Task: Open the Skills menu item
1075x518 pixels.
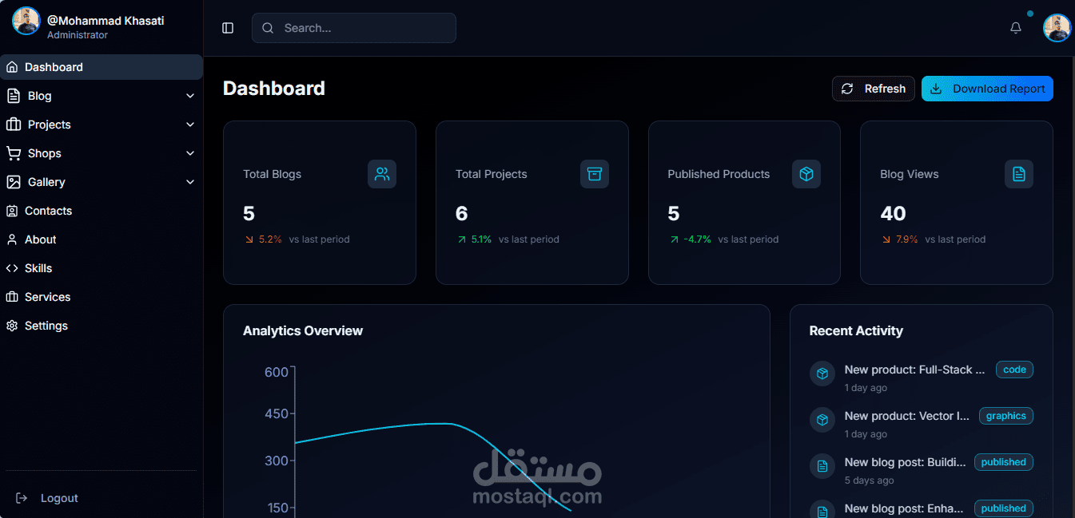Action: tap(102, 268)
